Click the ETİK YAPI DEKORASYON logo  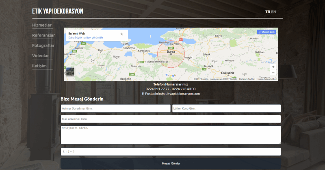click(58, 11)
